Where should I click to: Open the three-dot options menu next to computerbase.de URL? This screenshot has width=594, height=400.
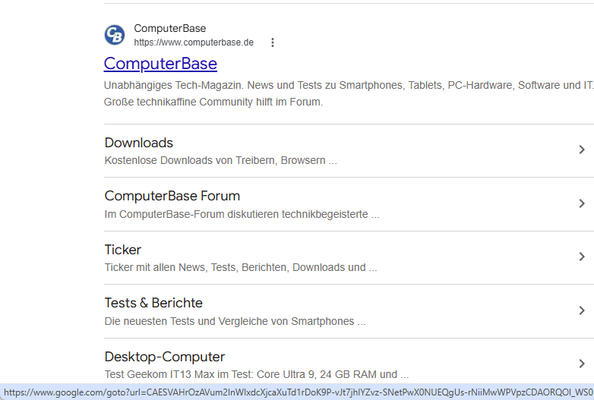(x=273, y=43)
